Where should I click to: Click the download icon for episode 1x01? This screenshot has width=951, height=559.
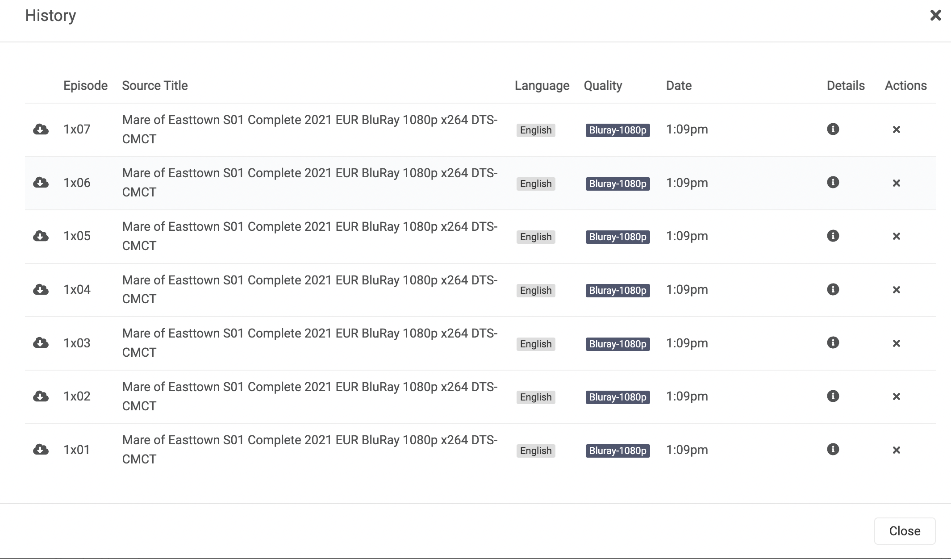(x=41, y=450)
